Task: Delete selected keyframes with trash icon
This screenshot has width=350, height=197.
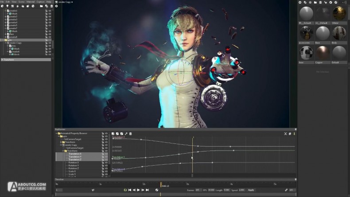Action: 131,134
